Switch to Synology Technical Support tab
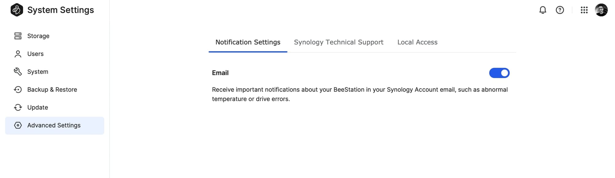The image size is (615, 178). point(339,42)
